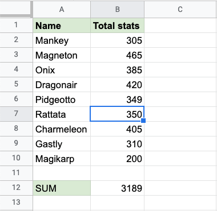Select column C header
217x211 pixels.
click(180, 9)
